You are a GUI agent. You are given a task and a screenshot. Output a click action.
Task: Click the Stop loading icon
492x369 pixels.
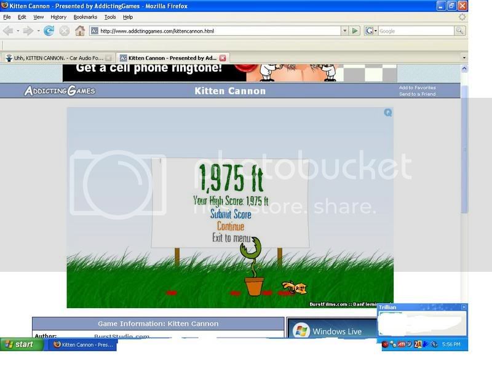(65, 31)
